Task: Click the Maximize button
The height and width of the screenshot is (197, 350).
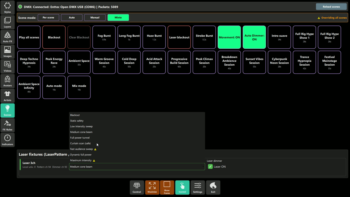Action: (152, 187)
